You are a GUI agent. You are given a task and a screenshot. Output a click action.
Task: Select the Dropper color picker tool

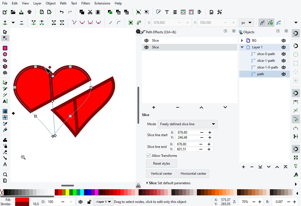pos(5,124)
